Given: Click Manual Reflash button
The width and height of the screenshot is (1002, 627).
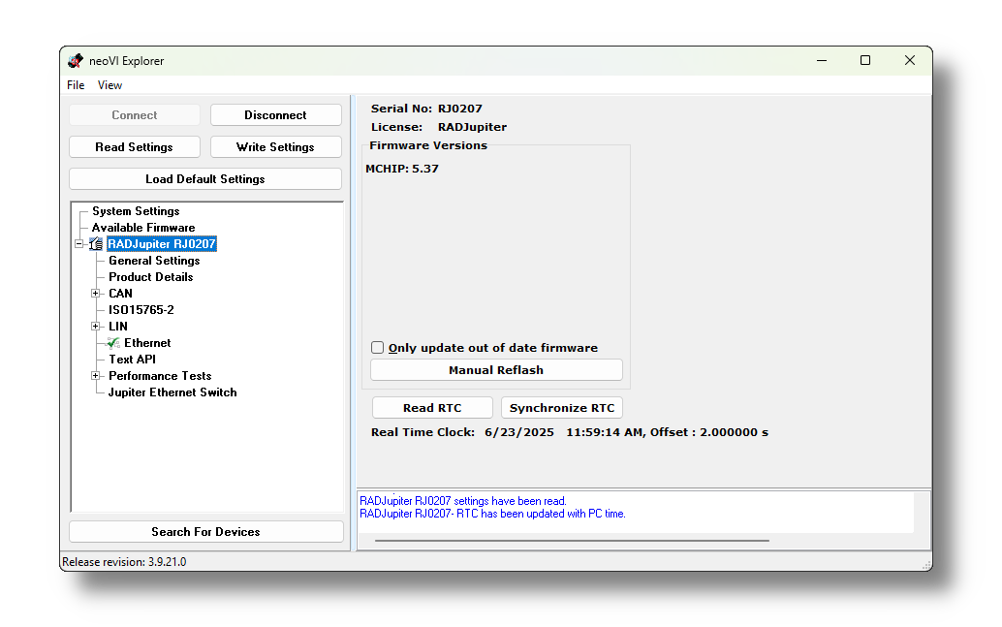Looking at the screenshot, I should tap(495, 370).
